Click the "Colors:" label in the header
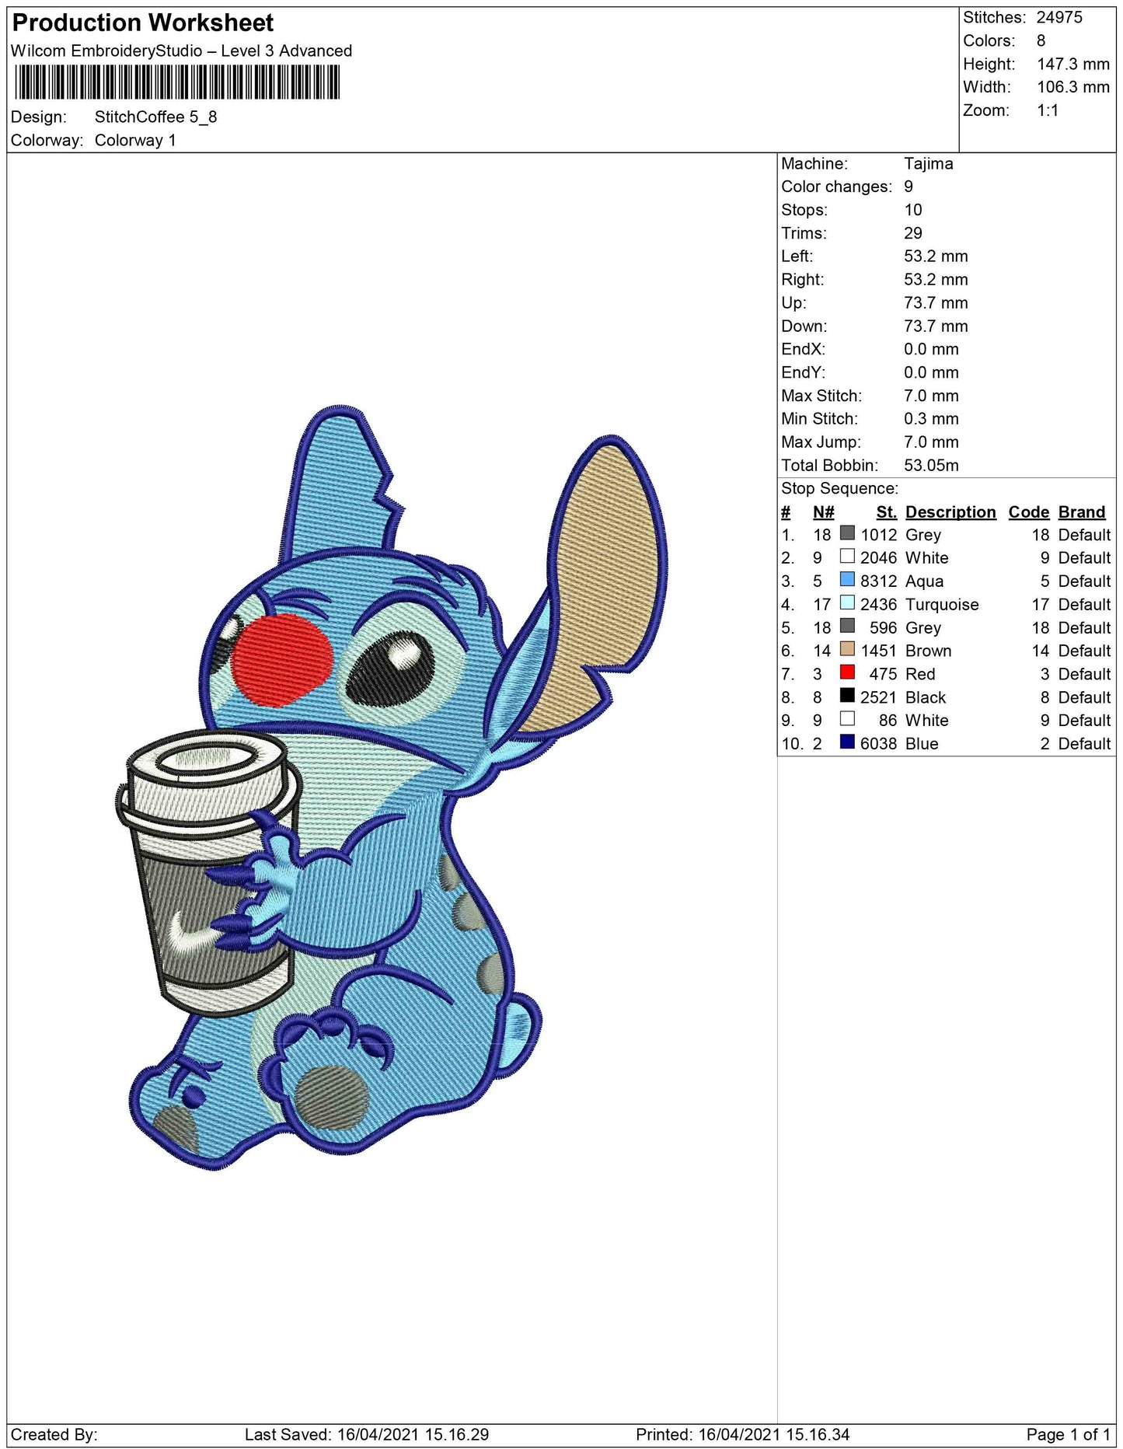The image size is (1123, 1449). point(989,41)
